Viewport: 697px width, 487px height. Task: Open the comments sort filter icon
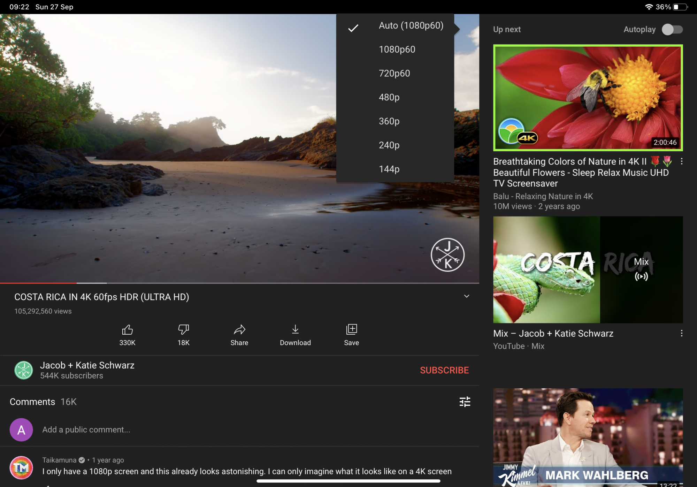(x=465, y=402)
